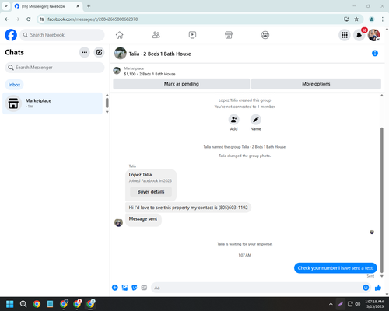Open Chats options three-dot menu
The width and height of the screenshot is (389, 311).
85,52
